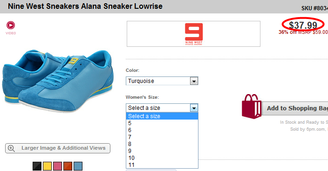Choose size 5 from the list
328x171 pixels.
tap(162, 123)
